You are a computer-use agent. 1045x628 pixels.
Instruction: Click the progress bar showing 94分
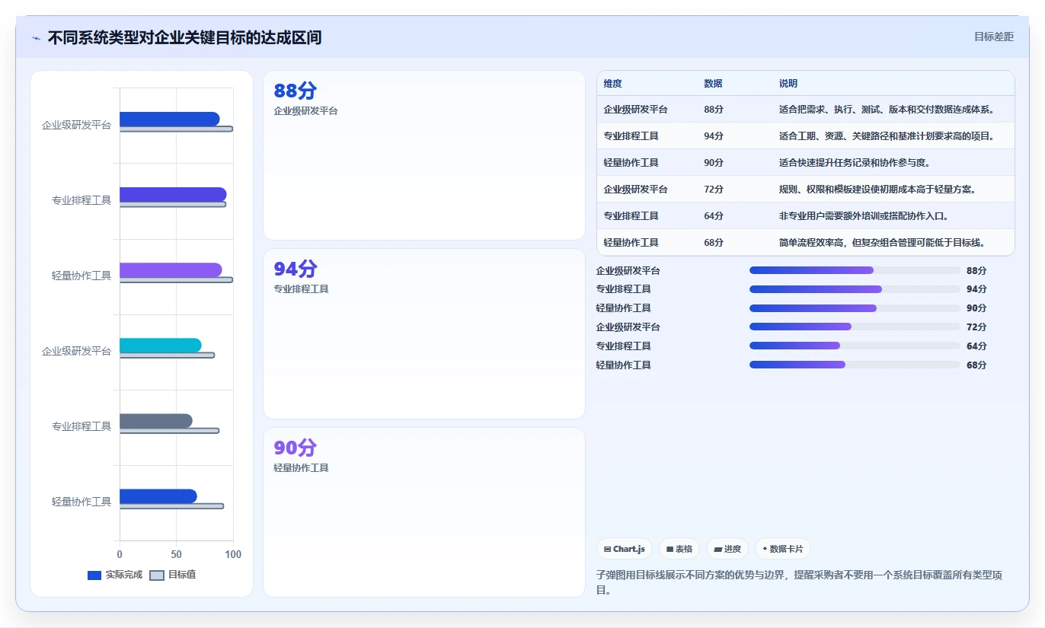click(855, 289)
